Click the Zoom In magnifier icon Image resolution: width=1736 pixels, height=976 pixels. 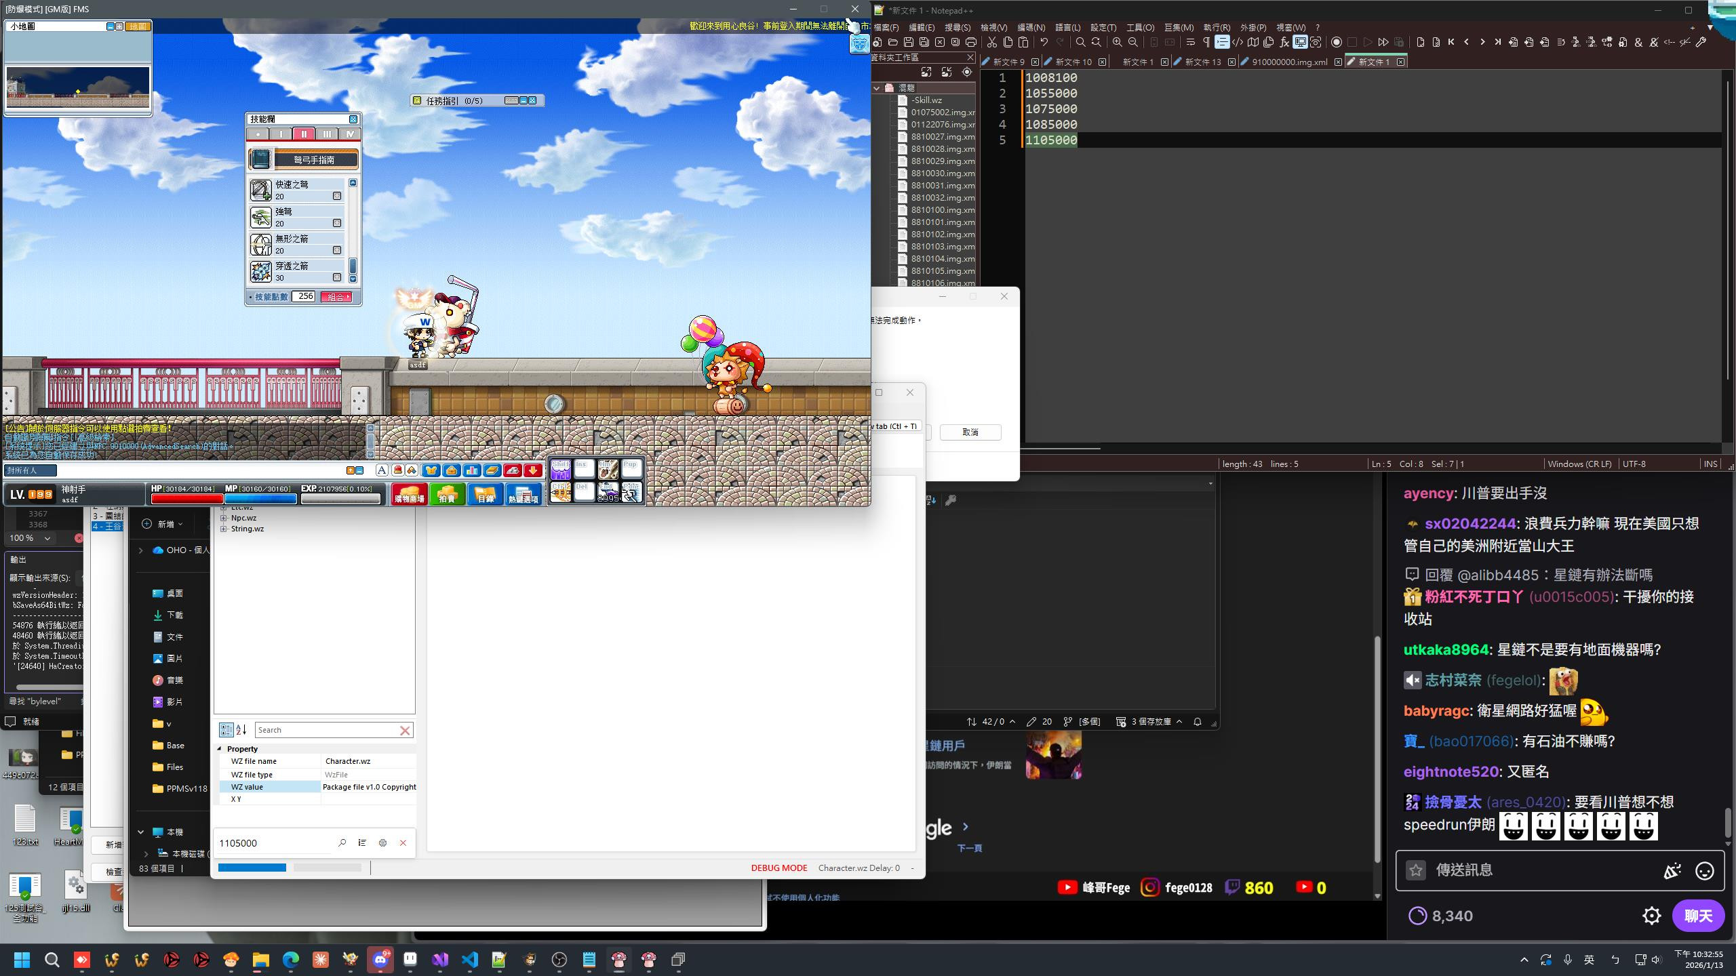[x=1117, y=42]
